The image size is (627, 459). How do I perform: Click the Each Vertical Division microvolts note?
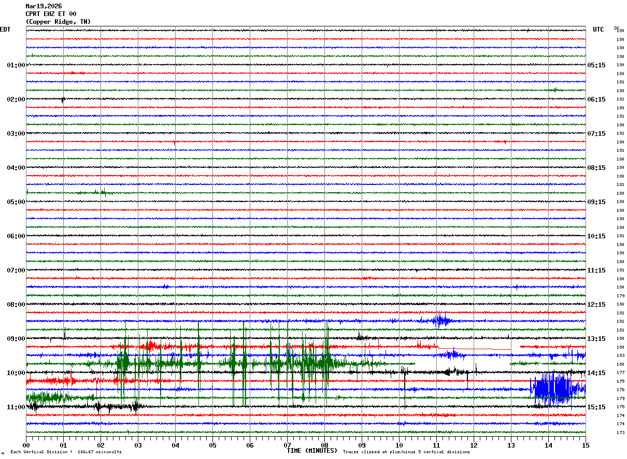pos(66,452)
